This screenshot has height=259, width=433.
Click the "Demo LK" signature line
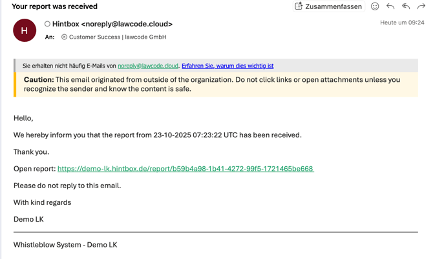[x=28, y=219]
